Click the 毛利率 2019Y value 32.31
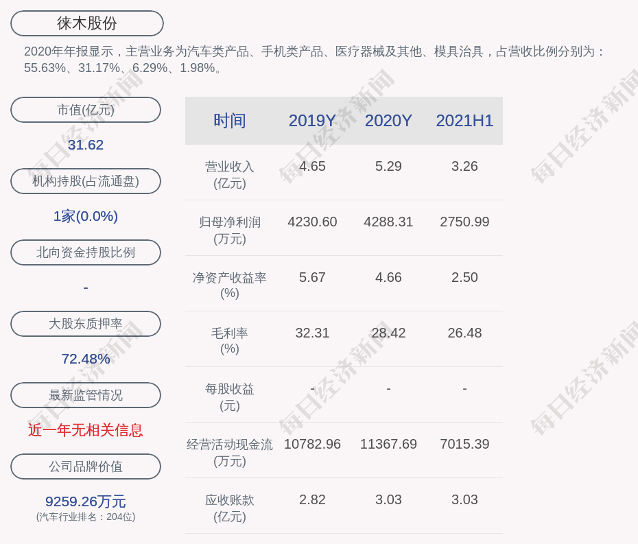This screenshot has width=638, height=544. [x=312, y=333]
